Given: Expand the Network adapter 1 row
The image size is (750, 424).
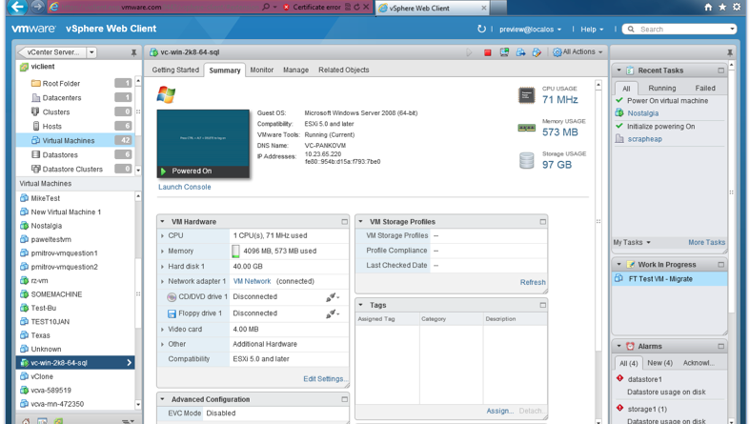Looking at the screenshot, I should coord(163,281).
